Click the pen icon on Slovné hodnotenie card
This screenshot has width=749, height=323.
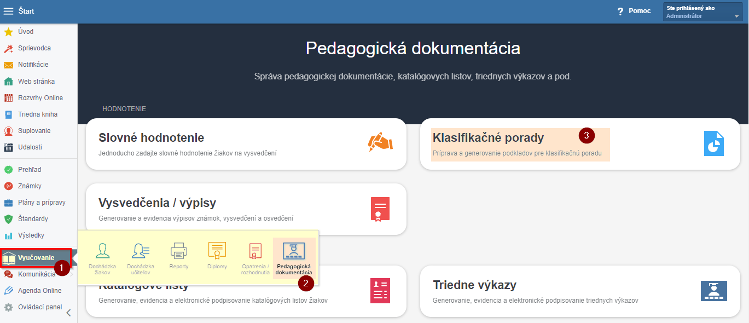pos(380,141)
